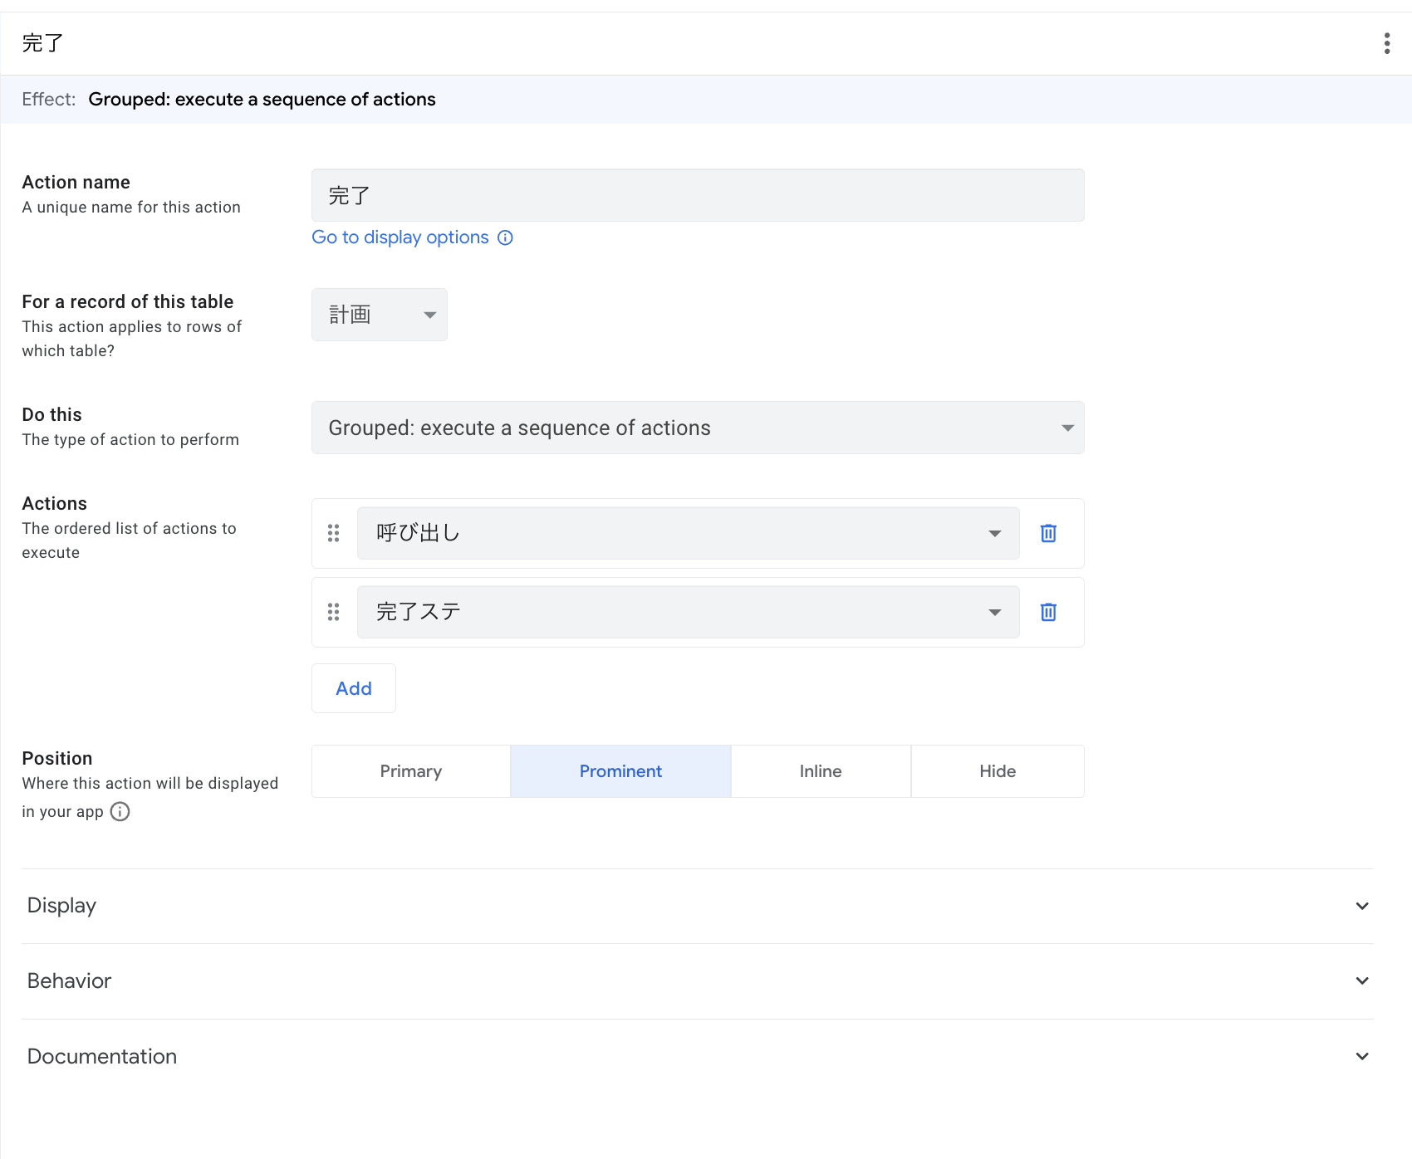Select Prominent position option
The height and width of the screenshot is (1159, 1412).
(x=620, y=771)
